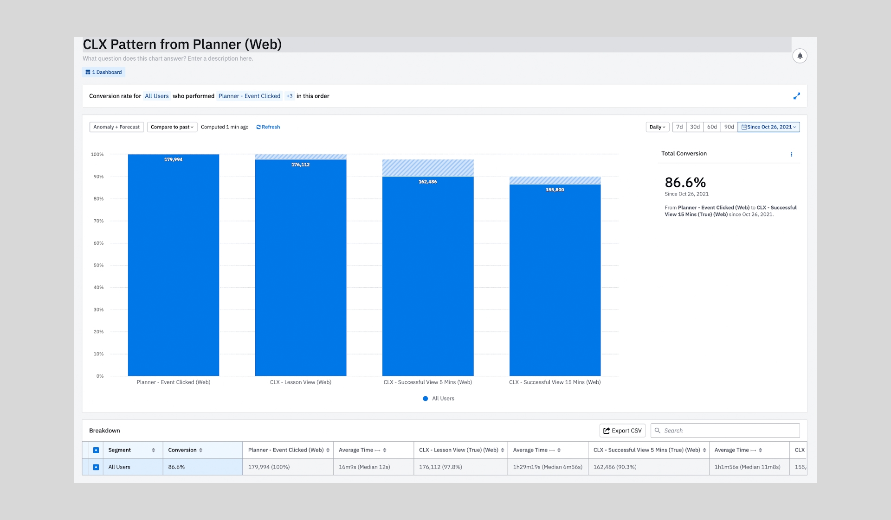Image resolution: width=891 pixels, height=520 pixels.
Task: Sort by Segment column arrows
Action: click(153, 450)
